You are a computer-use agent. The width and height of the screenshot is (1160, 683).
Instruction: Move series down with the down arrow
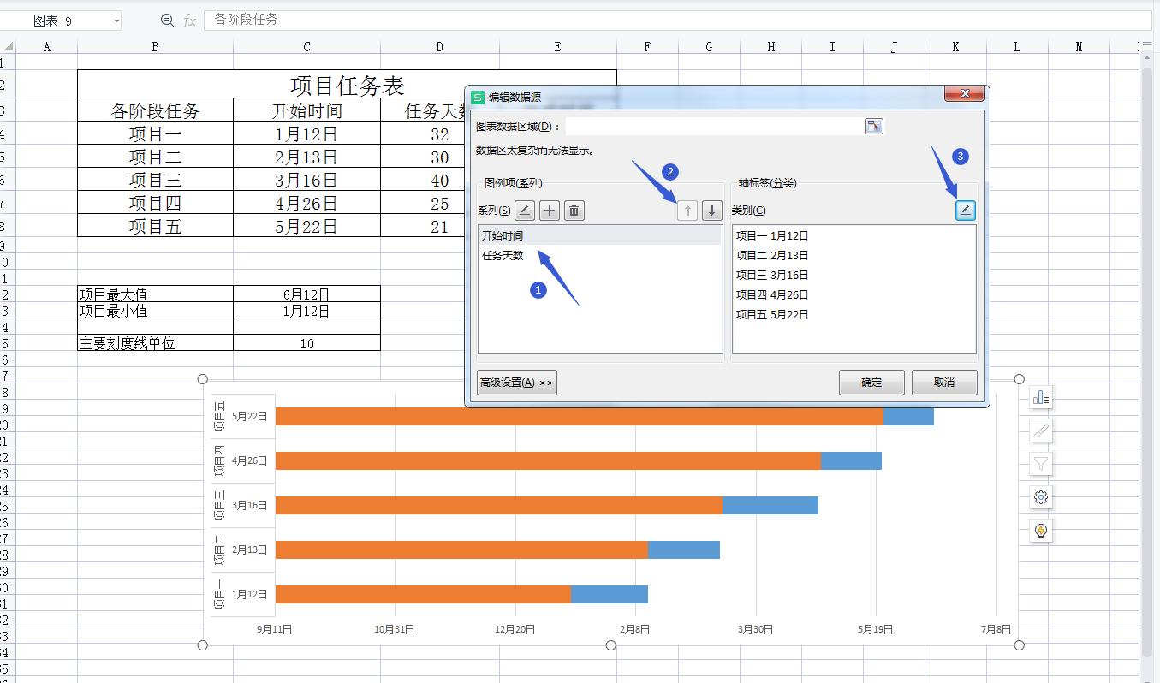(x=711, y=210)
